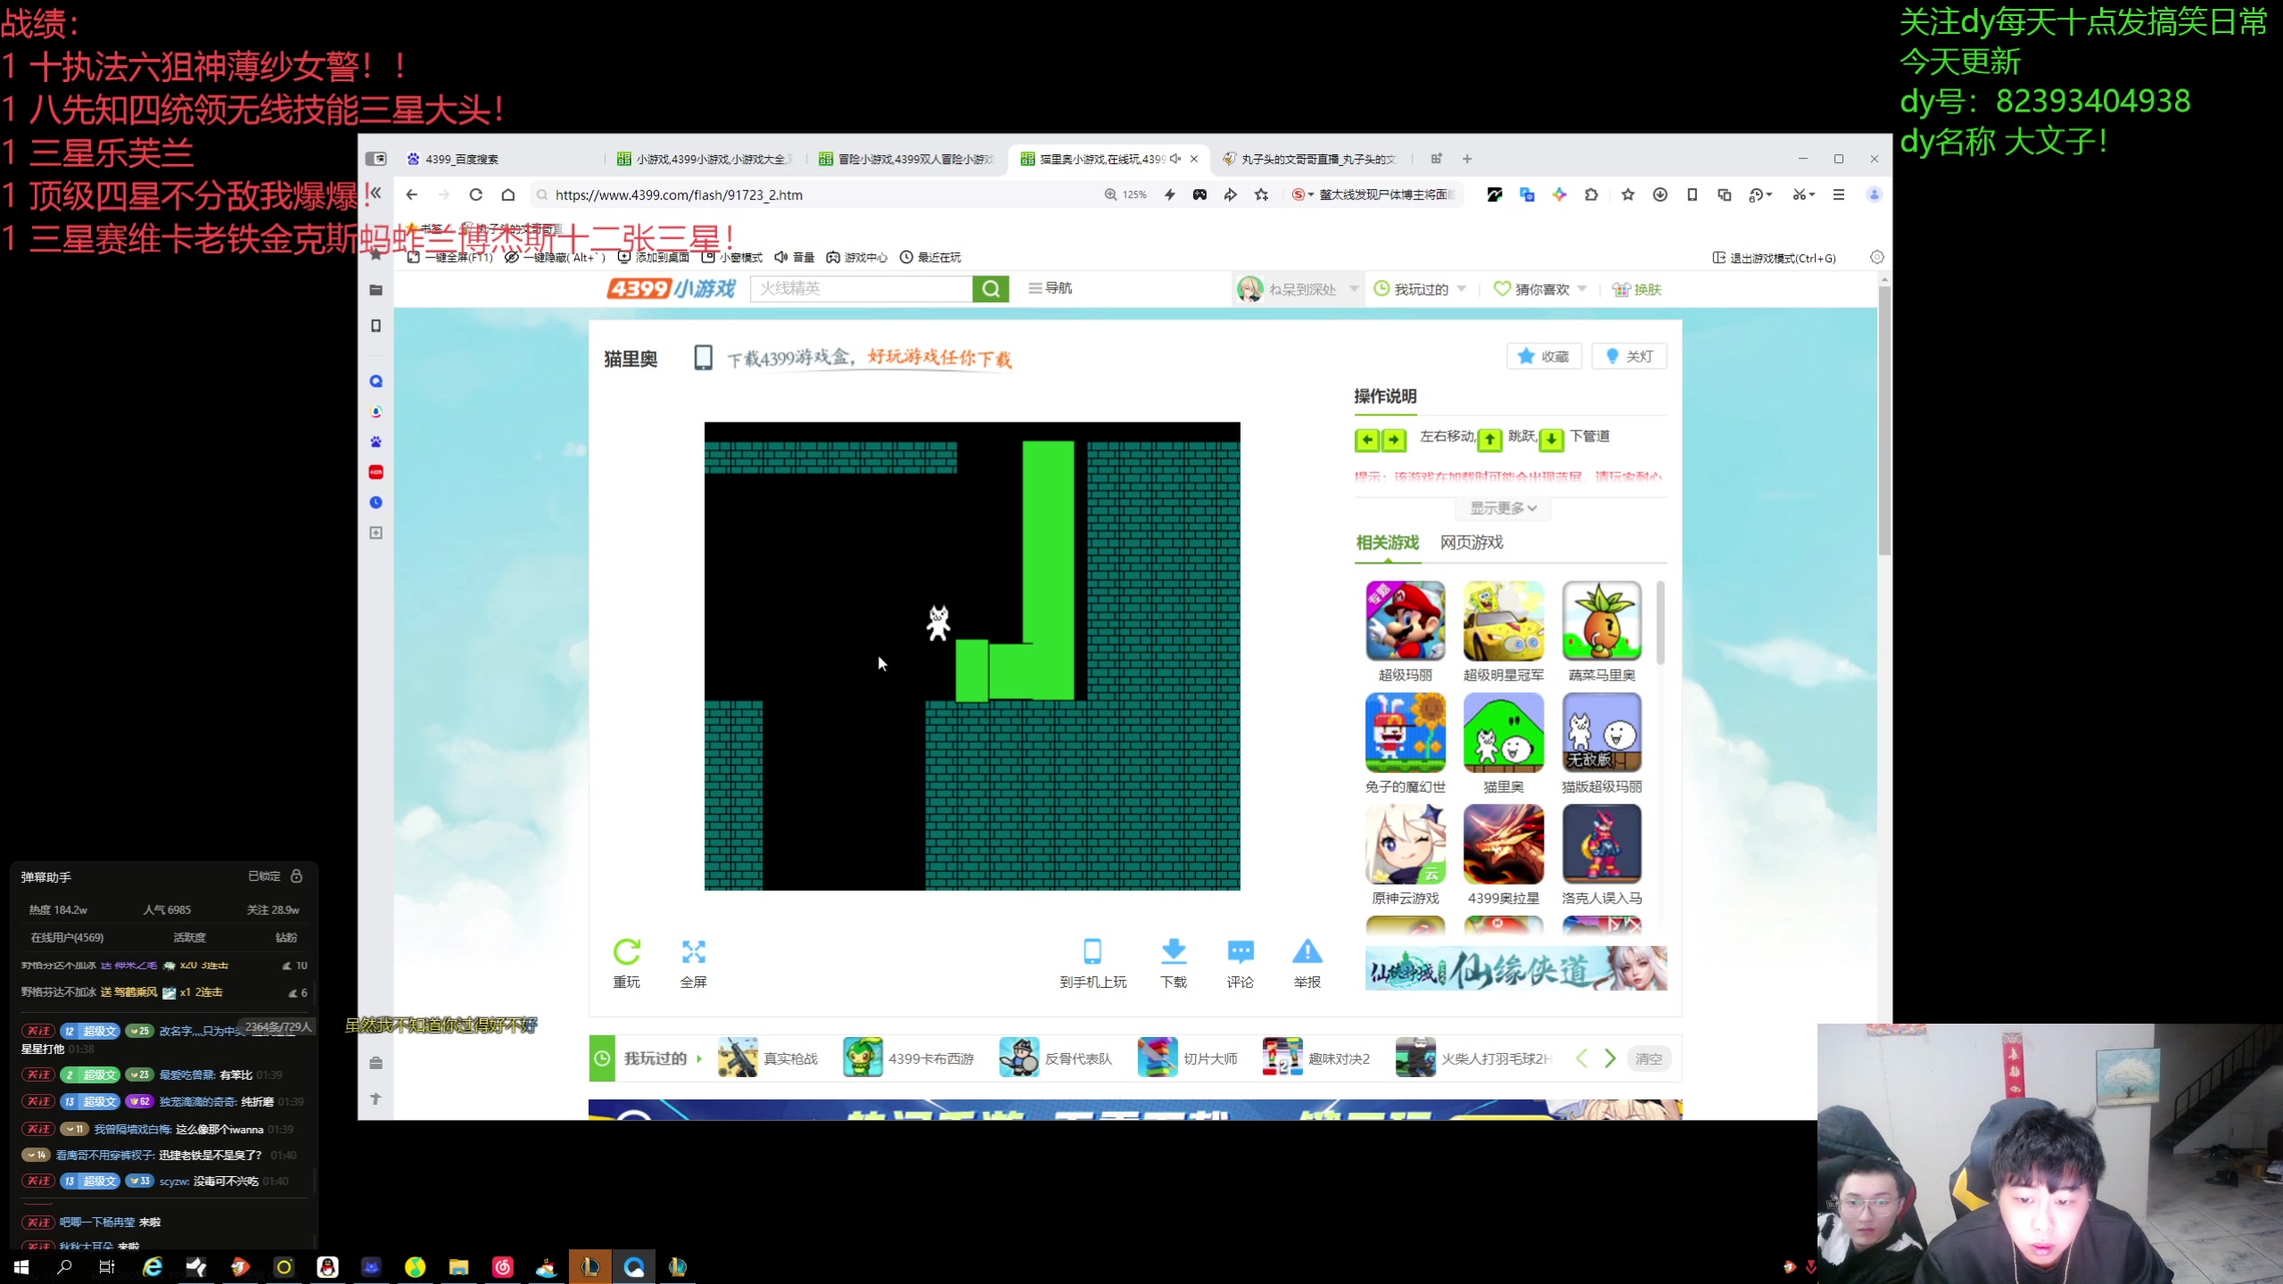Click the related games list scrollbar

[x=1660, y=624]
